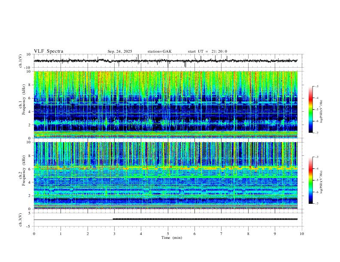The image size is (340, 262).
Task: Select the ch.1 color bar log(PSD) label
Action: 322,112
